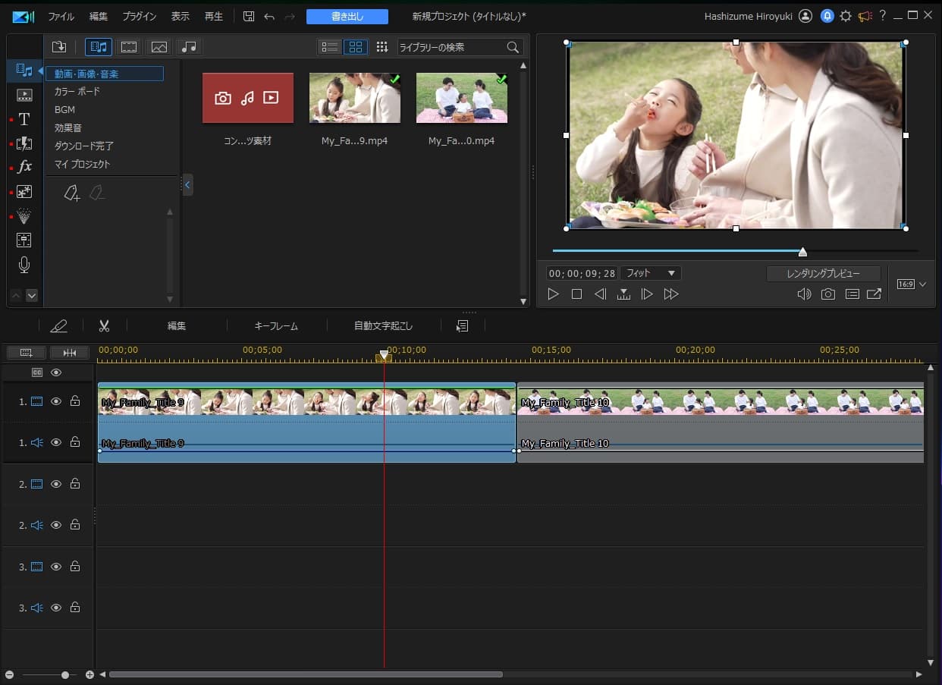Viewport: 942px width, 685px height.
Task: Lock video track 2 with padlock
Action: [75, 484]
